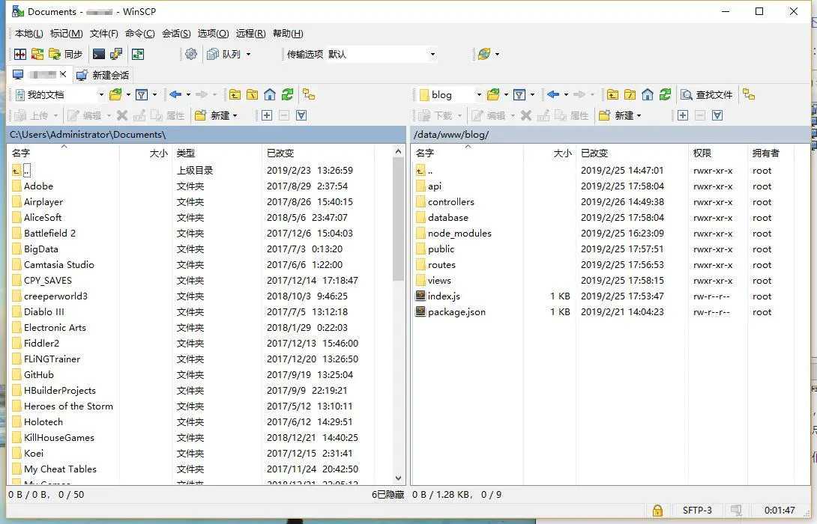Click remote select all invert icon
Image resolution: width=817 pixels, height=524 pixels.
coord(717,115)
